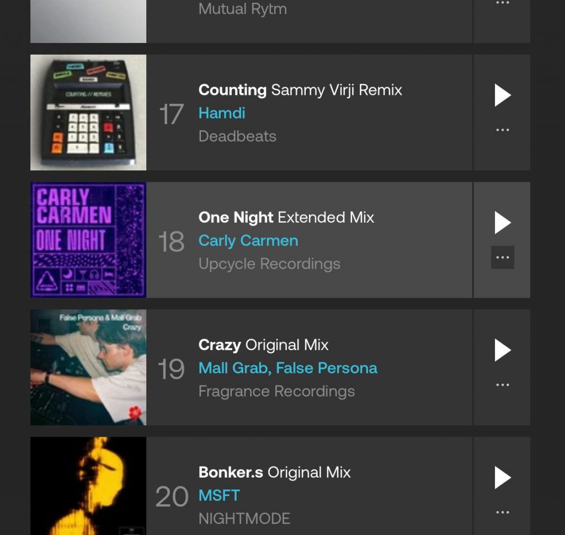This screenshot has height=535, width=565.
Task: Open more options for Bonker.s track
Action: point(502,512)
